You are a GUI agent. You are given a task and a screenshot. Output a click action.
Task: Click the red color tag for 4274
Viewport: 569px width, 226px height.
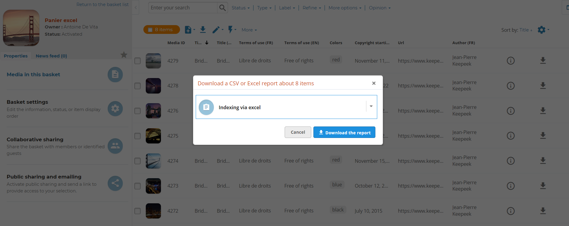click(336, 160)
